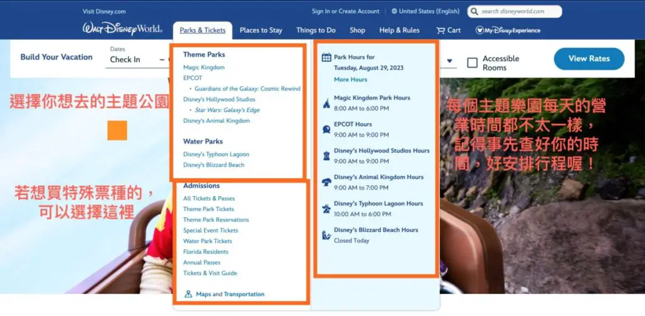The image size is (645, 316).
Task: Click the Maps and Transportation pin icon
Action: tap(188, 294)
